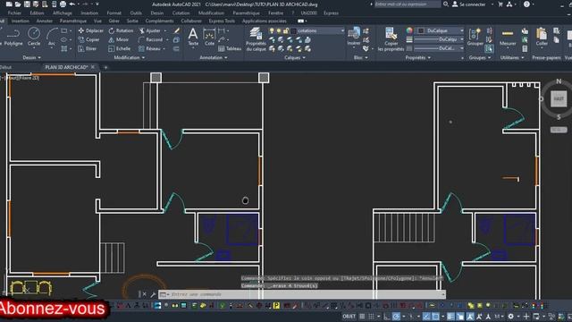
Task: Expand the Utilitaires panel
Action: (x=512, y=57)
